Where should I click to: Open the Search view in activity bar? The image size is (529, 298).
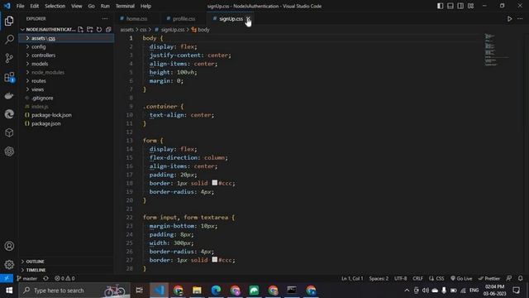point(9,40)
